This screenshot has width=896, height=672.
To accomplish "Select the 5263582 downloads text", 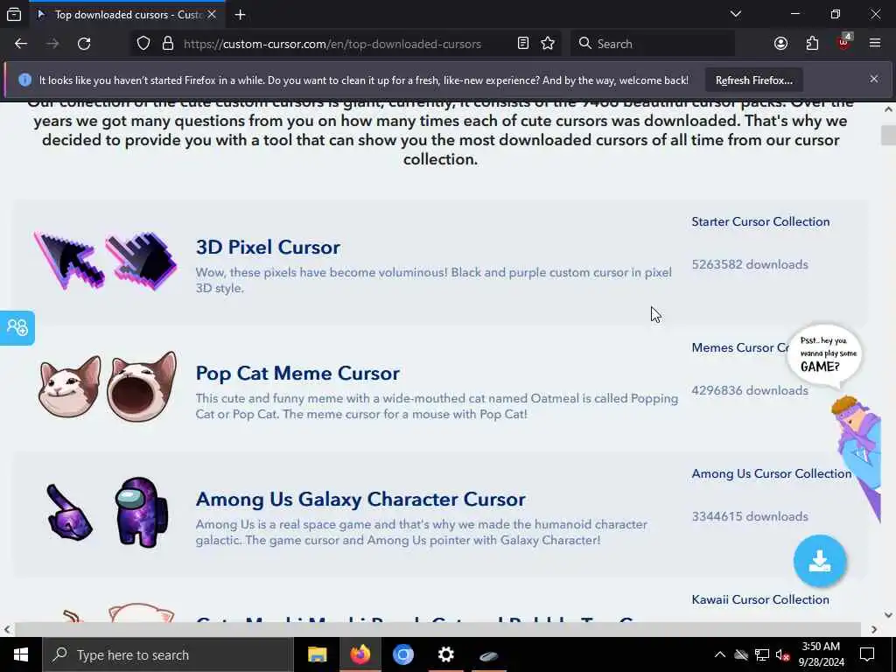I will pyautogui.click(x=750, y=264).
